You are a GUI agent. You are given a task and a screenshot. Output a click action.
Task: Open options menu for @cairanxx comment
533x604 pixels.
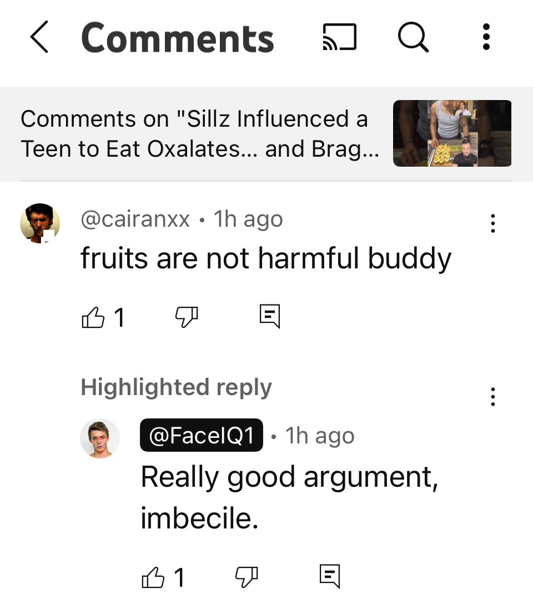[x=492, y=223]
